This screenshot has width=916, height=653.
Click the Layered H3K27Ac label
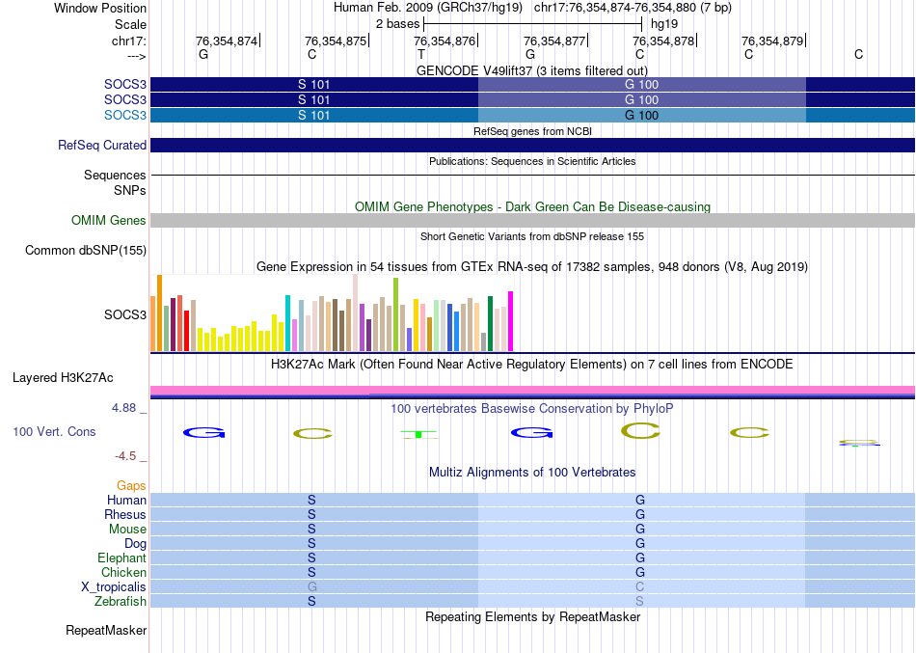[63, 378]
